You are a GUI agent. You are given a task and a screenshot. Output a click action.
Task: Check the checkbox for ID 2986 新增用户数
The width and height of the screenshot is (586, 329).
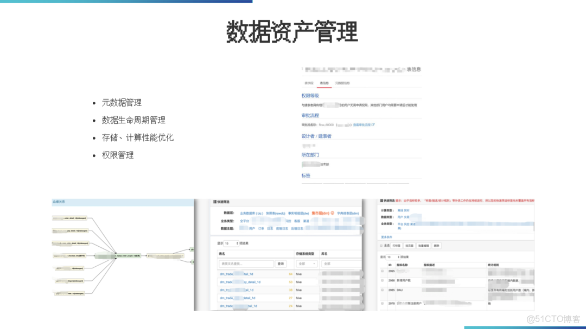pyautogui.click(x=382, y=280)
